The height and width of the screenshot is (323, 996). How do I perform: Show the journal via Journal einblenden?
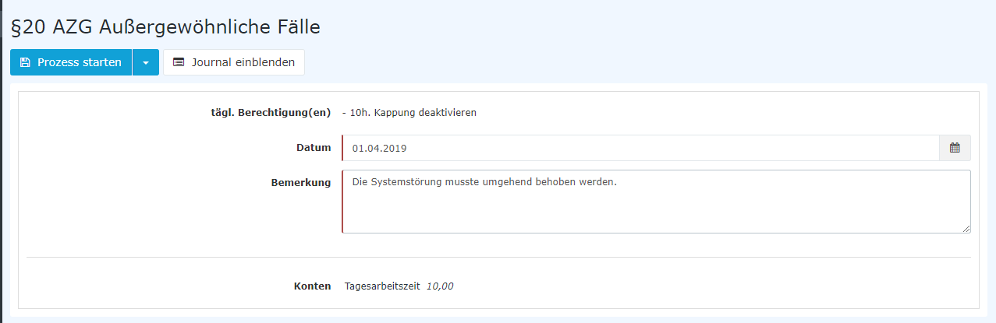point(234,62)
